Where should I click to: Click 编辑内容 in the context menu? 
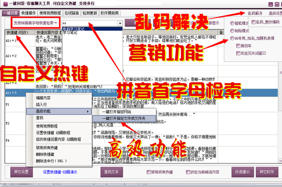(43, 98)
